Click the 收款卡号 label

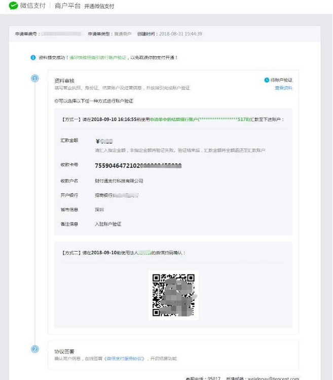coord(69,165)
